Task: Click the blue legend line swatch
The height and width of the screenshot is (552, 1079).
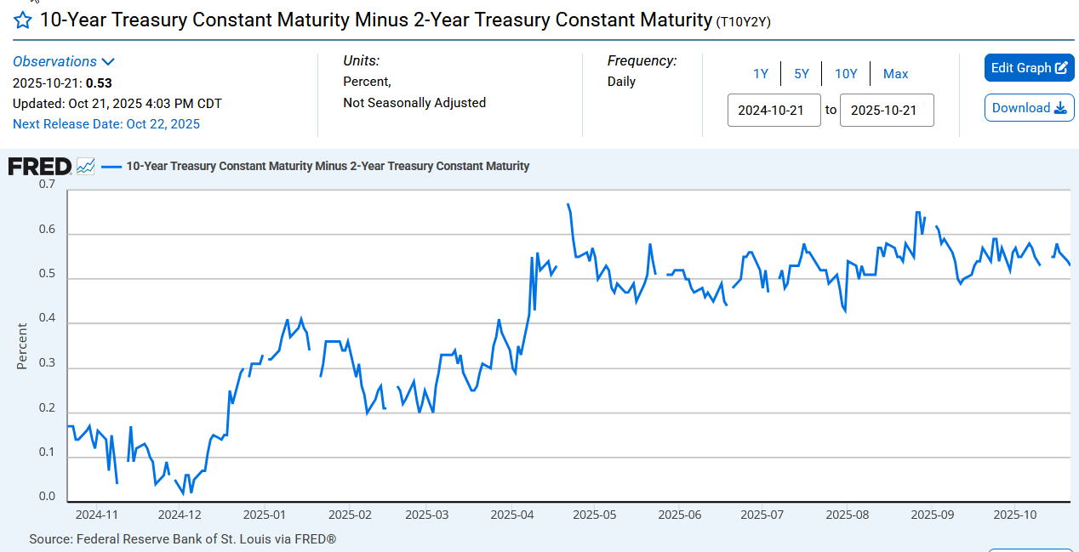Action: 111,167
